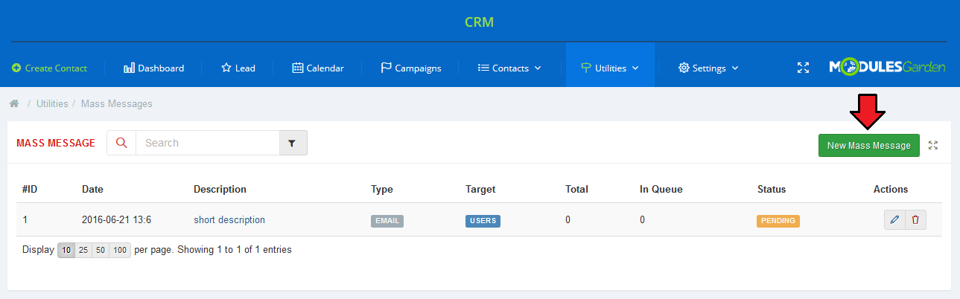
Task: Sort by the Target column header
Action: 480,190
